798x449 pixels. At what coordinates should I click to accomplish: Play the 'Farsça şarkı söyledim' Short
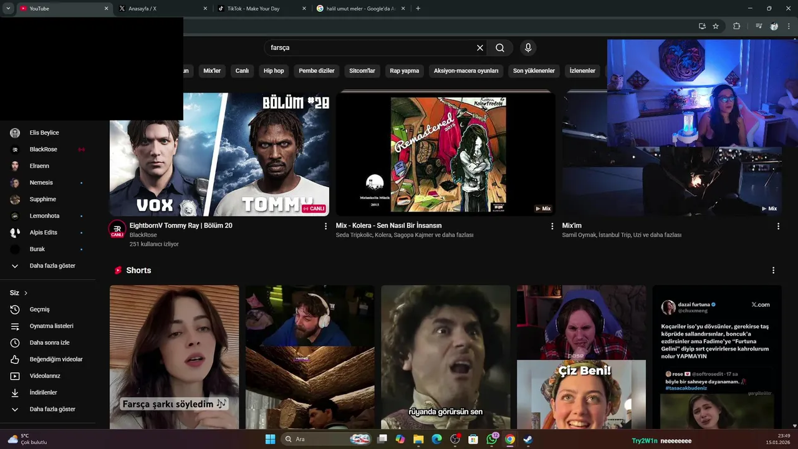175,357
